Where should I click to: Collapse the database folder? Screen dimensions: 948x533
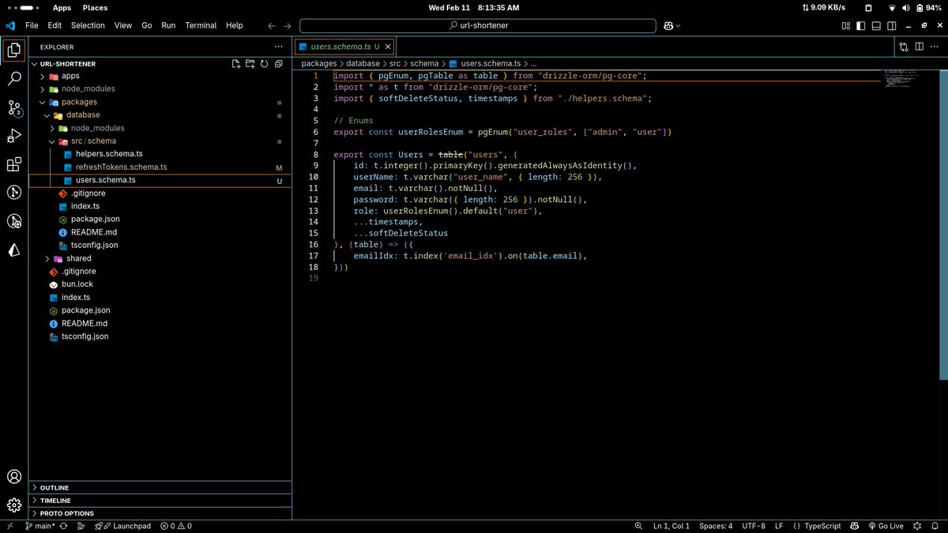[x=160, y=114]
